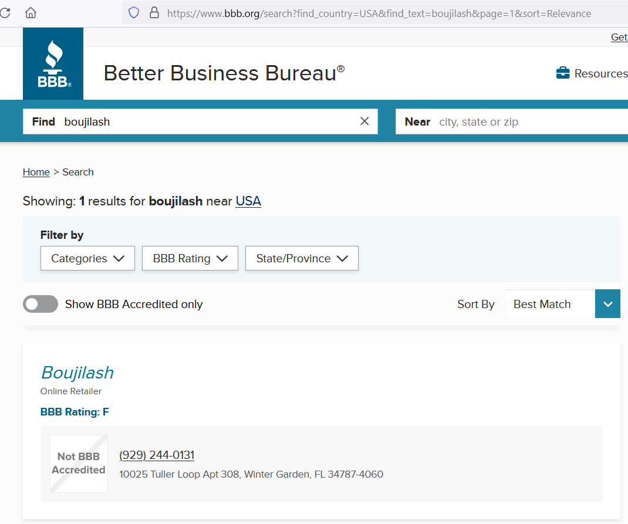
Task: Expand the State/Province filter dropdown
Action: pos(302,258)
